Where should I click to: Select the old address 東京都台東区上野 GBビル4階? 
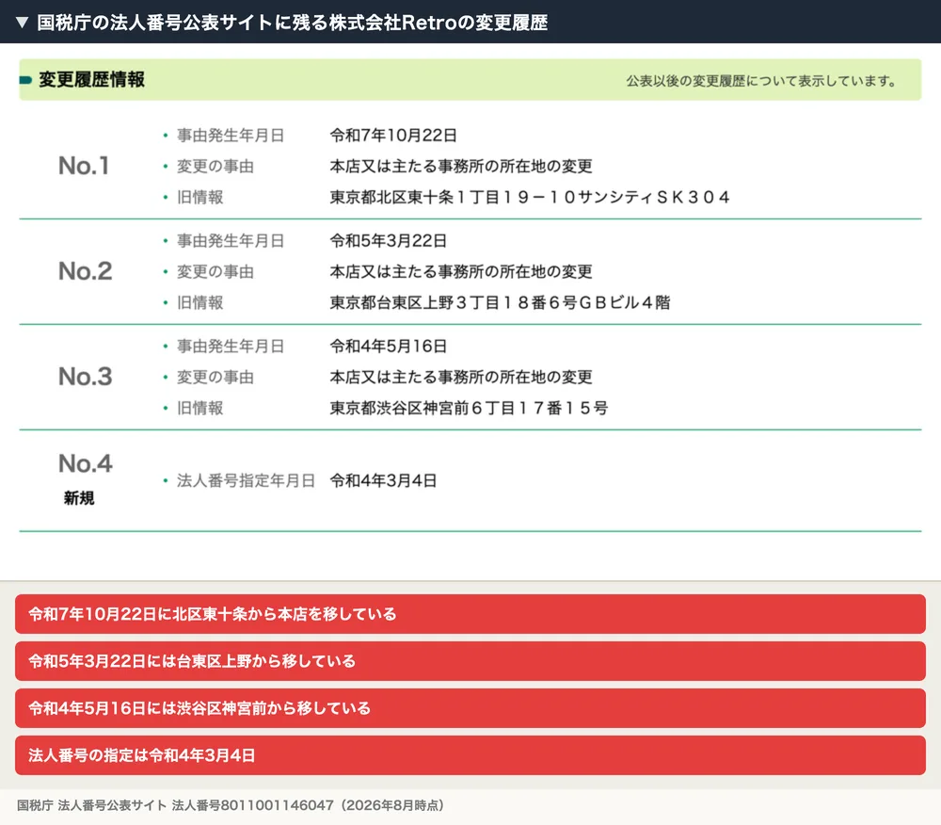pyautogui.click(x=500, y=302)
